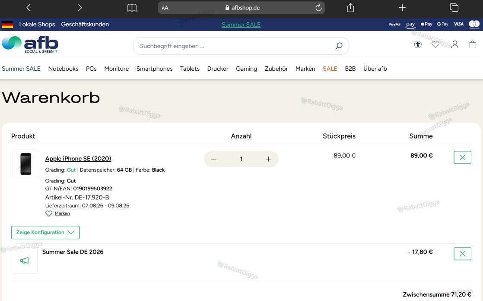Click the heart icon beside Merken

(49, 213)
